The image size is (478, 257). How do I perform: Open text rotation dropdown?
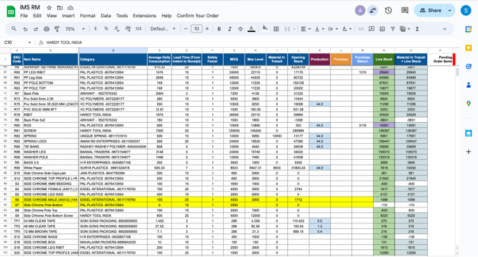click(x=346, y=29)
